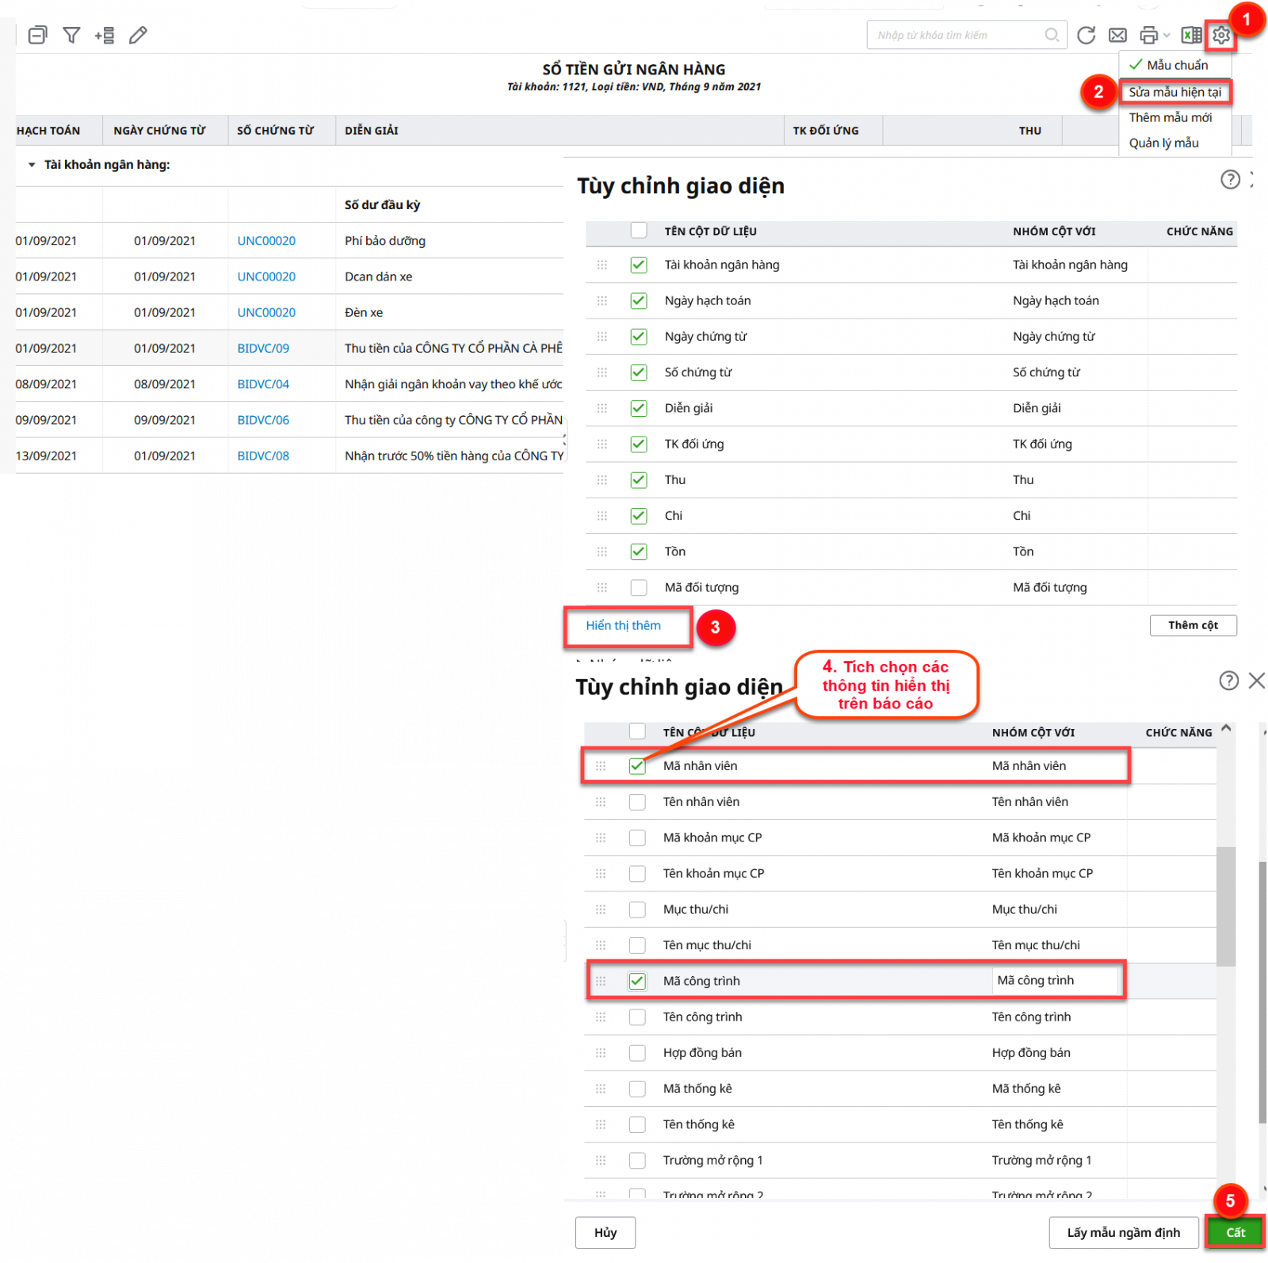
Task: Select Sửa mẫu hiện tại menu item
Action: tap(1174, 92)
